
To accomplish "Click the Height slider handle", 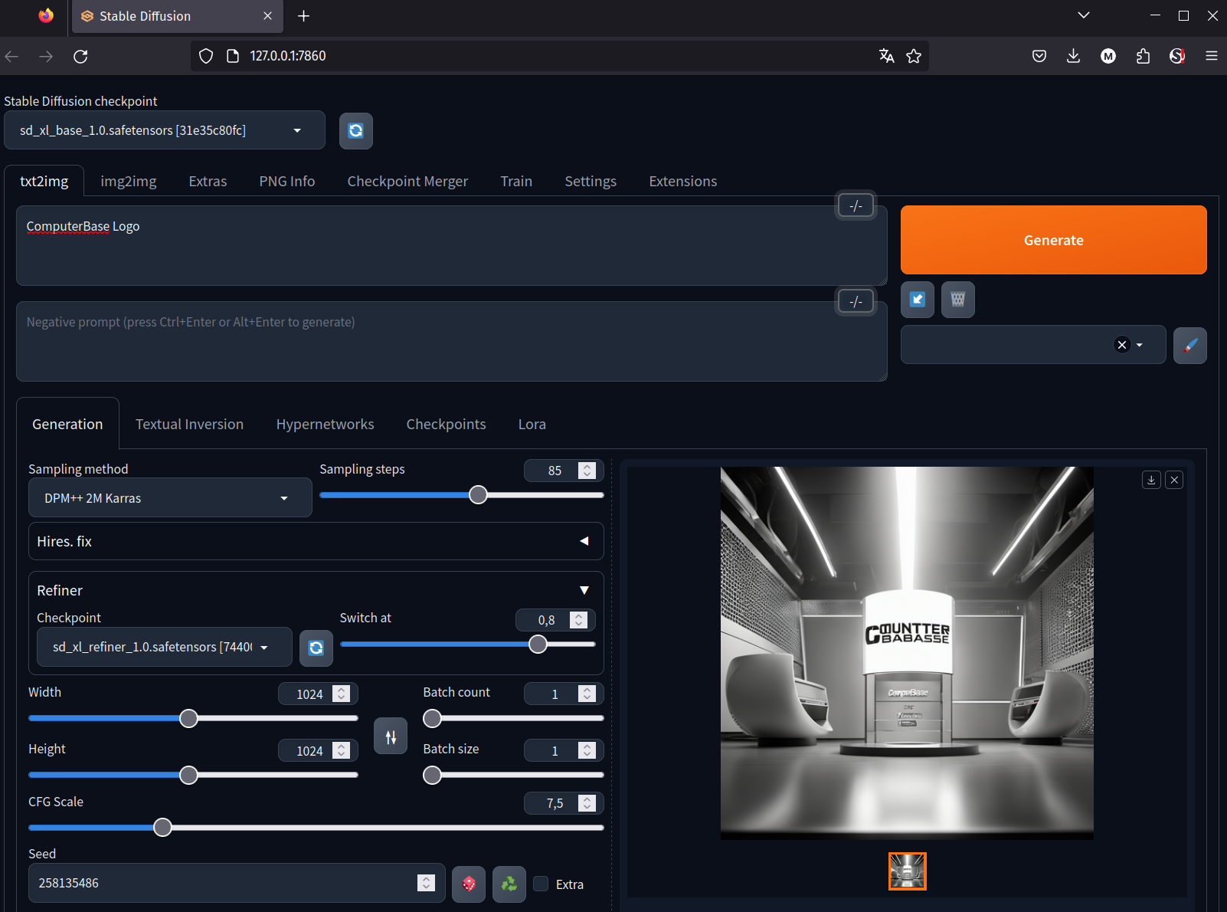I will click(188, 775).
